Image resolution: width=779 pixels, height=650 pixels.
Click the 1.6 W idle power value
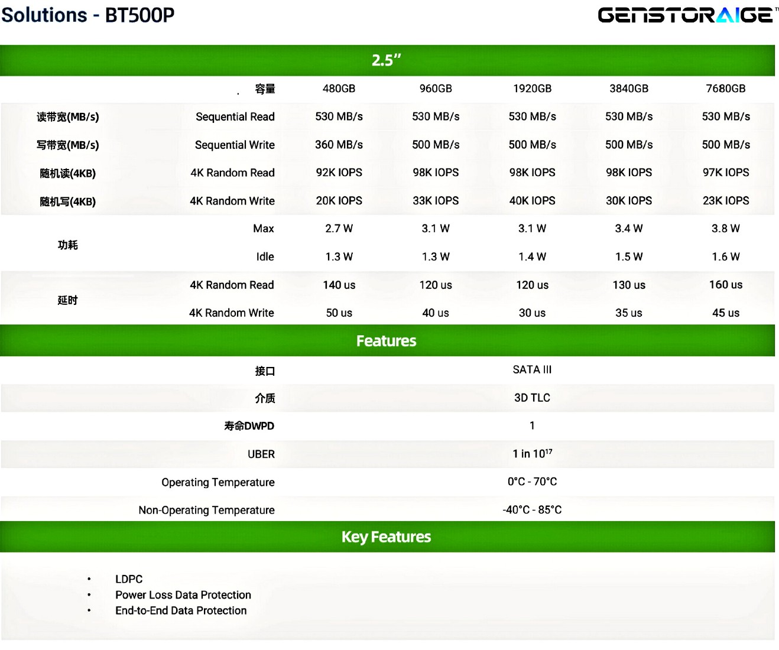click(x=726, y=257)
